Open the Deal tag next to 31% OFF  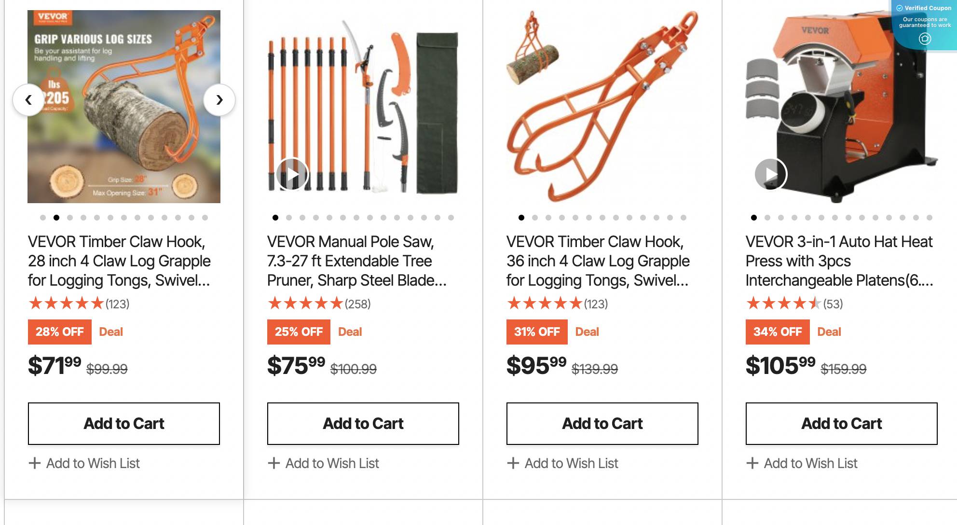tap(587, 332)
